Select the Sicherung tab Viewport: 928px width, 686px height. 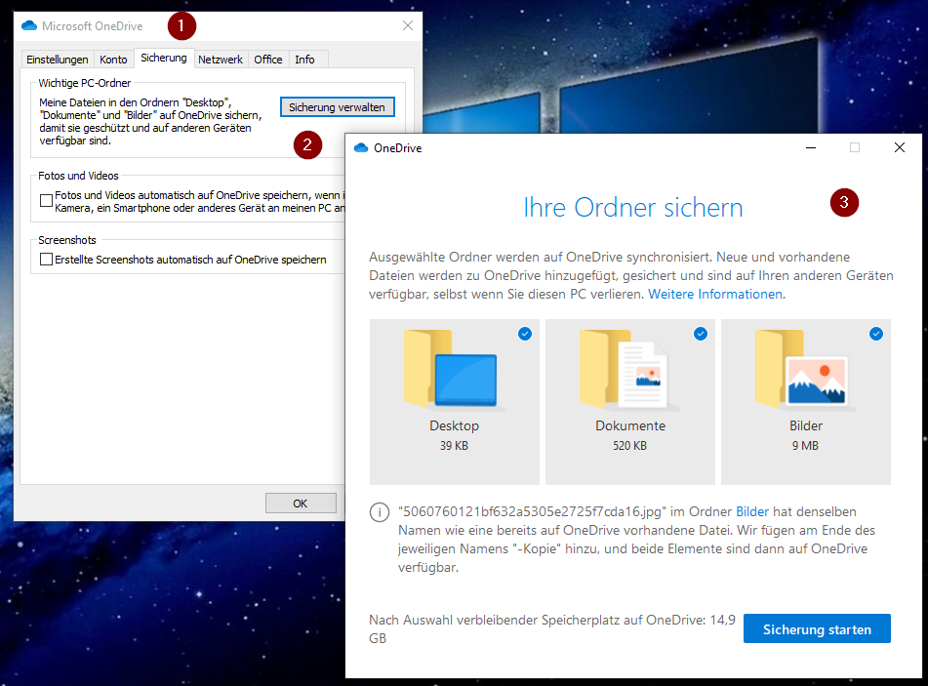click(164, 58)
